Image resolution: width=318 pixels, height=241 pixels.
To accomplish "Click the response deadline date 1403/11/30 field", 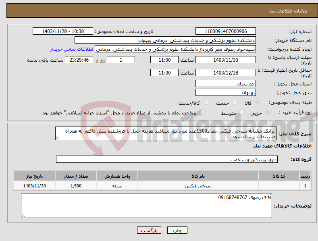I will click(226, 60).
